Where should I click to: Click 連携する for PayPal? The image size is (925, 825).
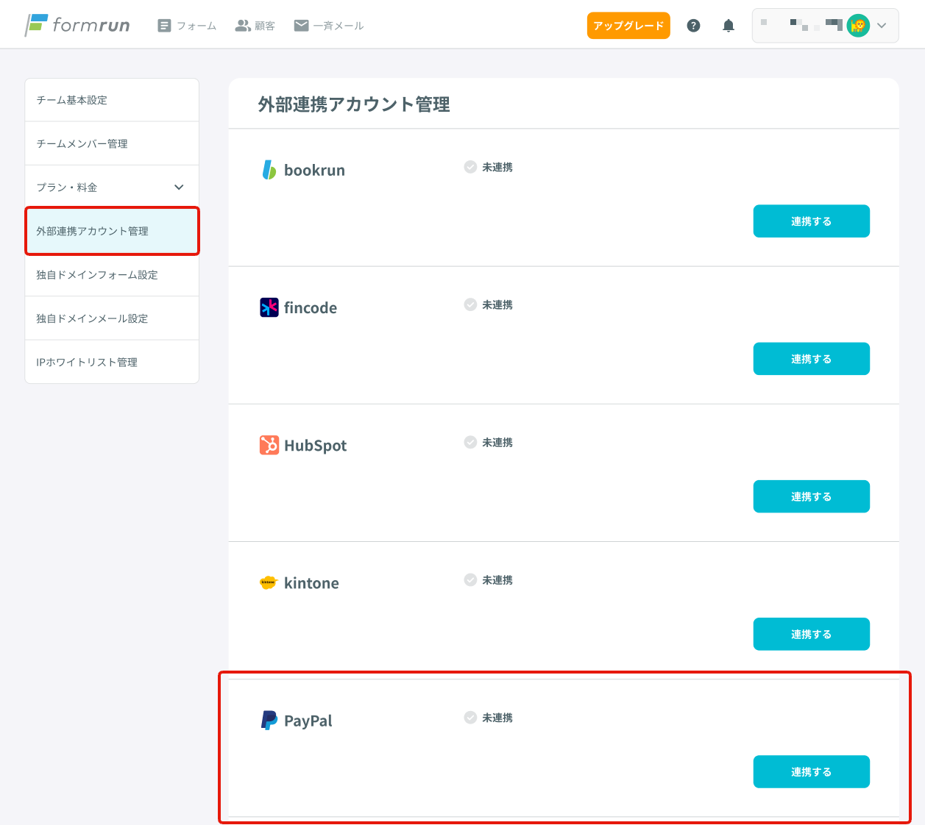point(811,771)
